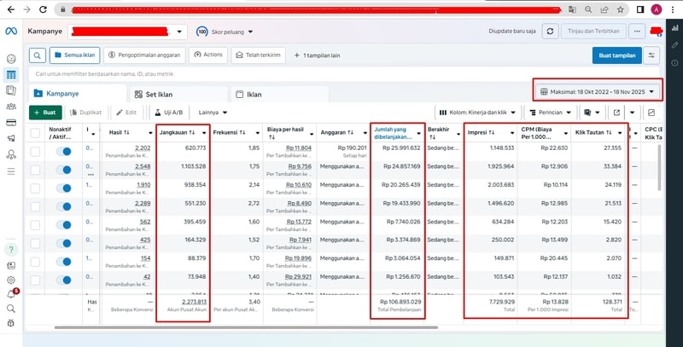Click the Buat tampilan button

[x=616, y=55]
